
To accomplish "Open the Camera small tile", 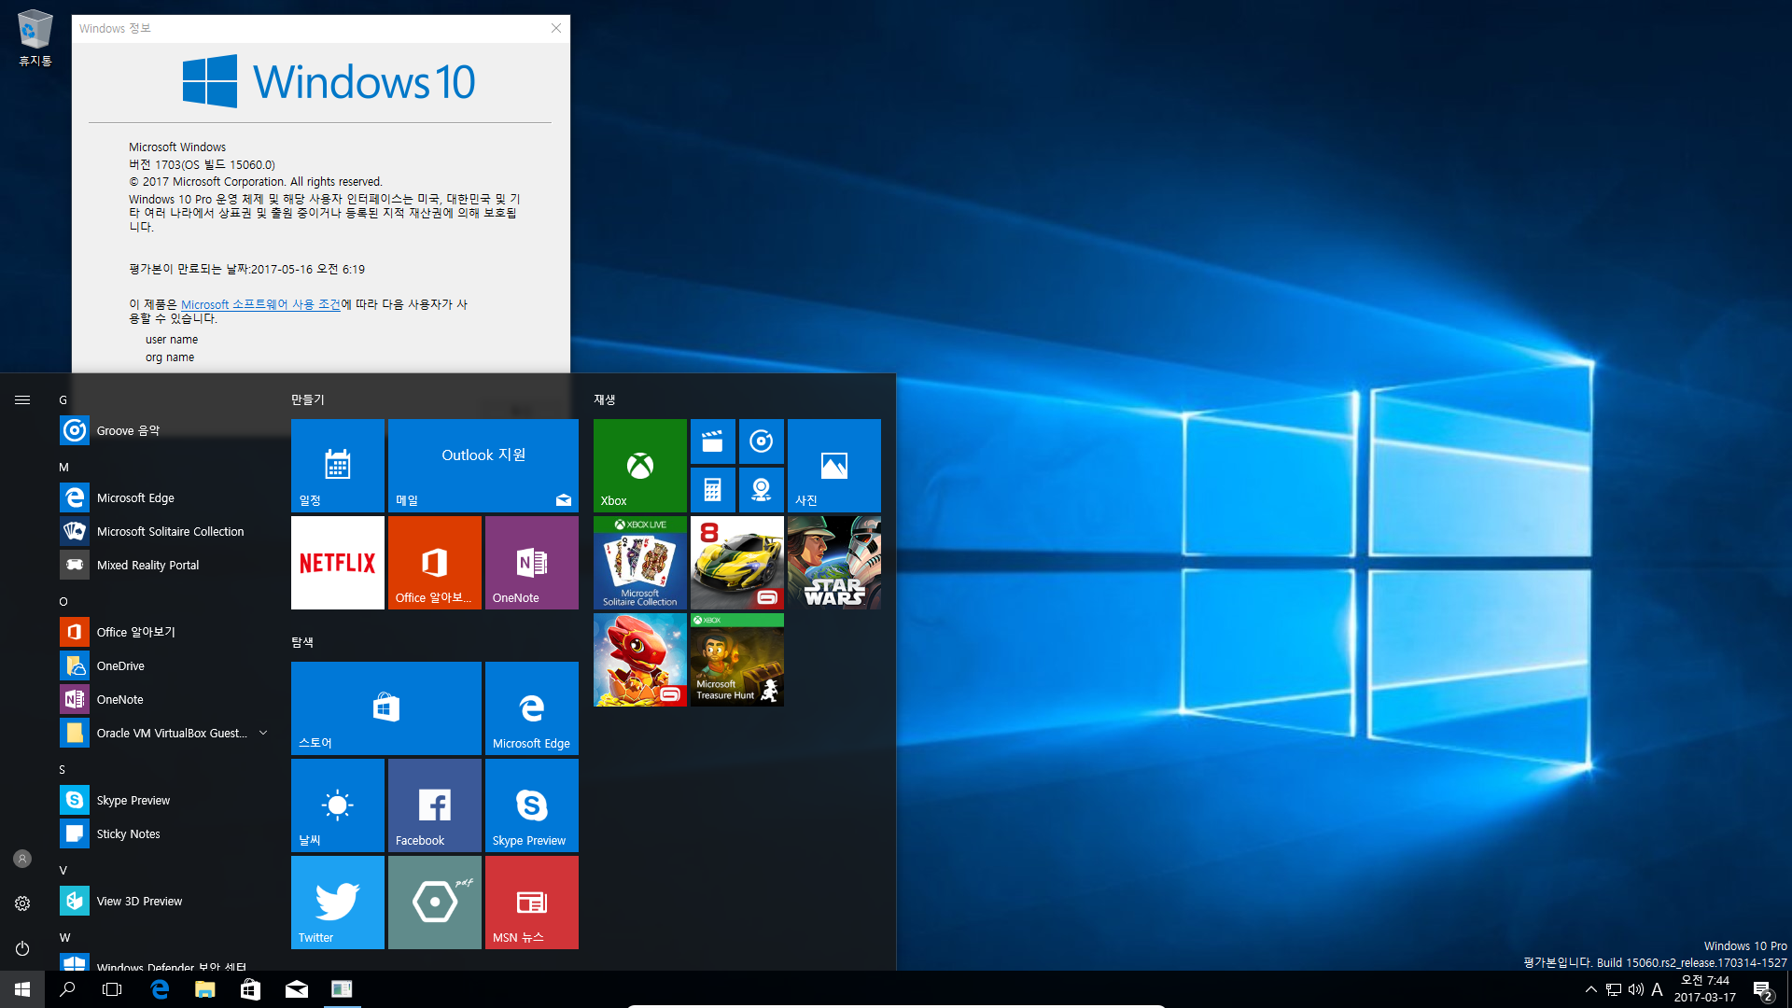I will tap(762, 490).
